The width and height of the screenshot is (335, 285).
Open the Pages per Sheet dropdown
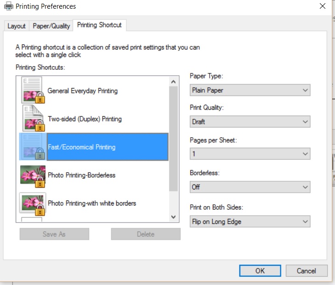[250, 154]
